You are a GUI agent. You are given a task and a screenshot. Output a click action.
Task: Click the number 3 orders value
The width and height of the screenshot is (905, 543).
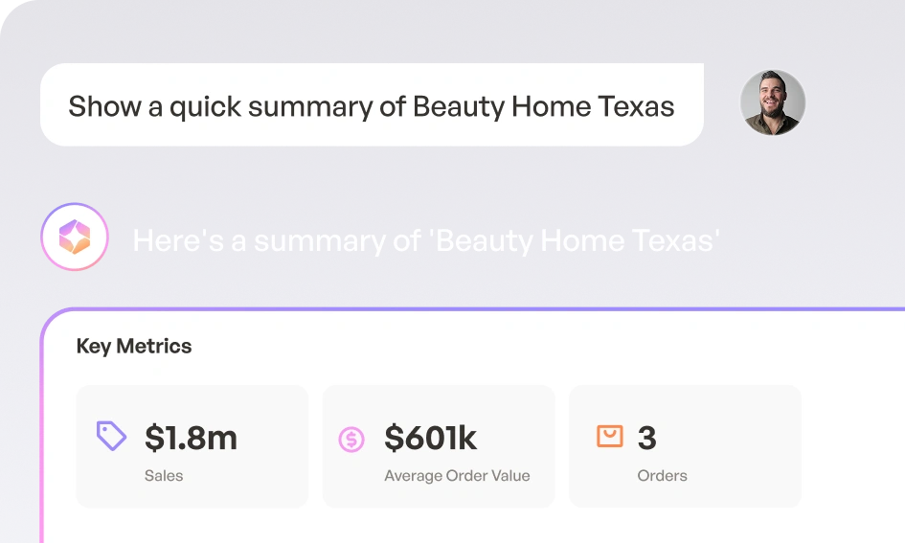click(x=646, y=439)
